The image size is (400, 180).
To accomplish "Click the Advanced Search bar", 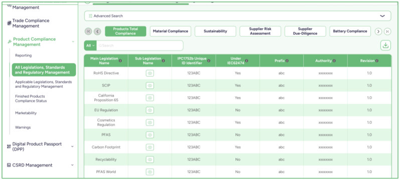I will pos(238,16).
